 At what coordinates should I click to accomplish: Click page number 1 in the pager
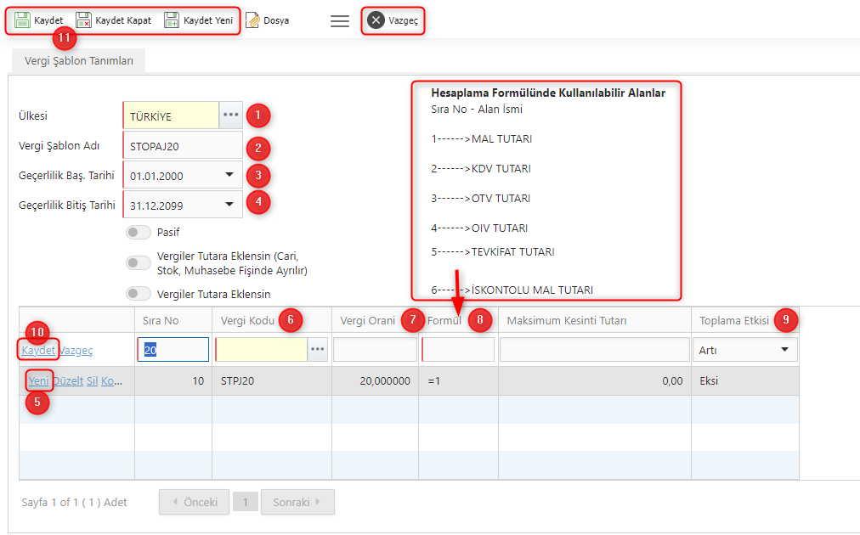tap(245, 502)
